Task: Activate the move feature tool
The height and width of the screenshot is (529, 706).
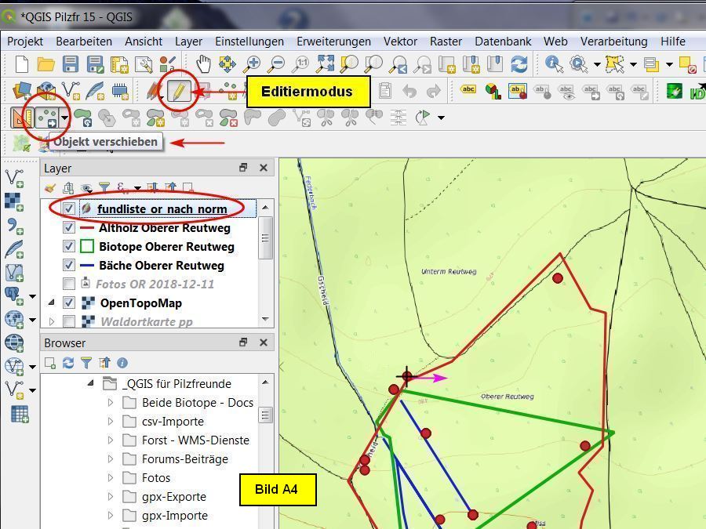Action: coord(48,118)
